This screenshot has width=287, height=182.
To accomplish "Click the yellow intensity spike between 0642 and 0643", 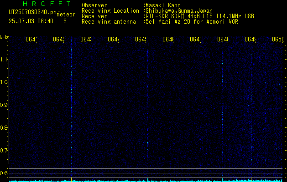I will pos(71,179).
